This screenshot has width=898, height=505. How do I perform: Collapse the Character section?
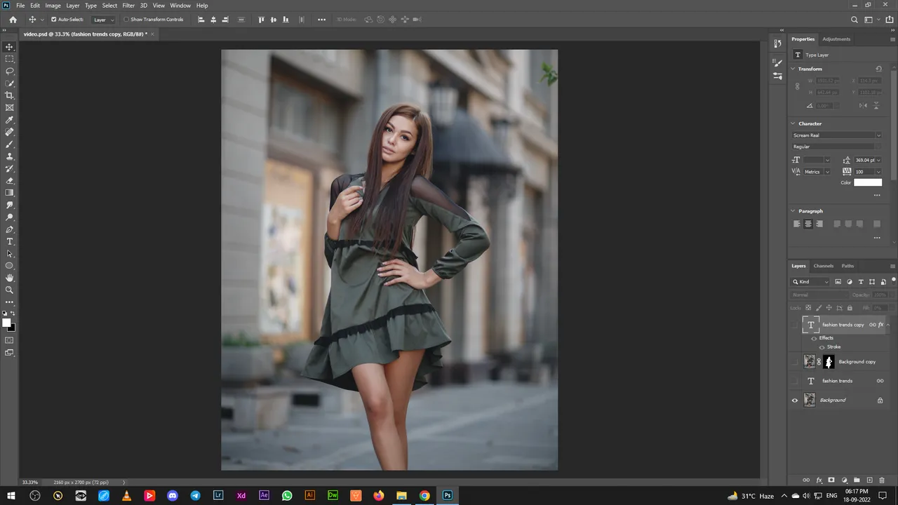[x=793, y=123]
